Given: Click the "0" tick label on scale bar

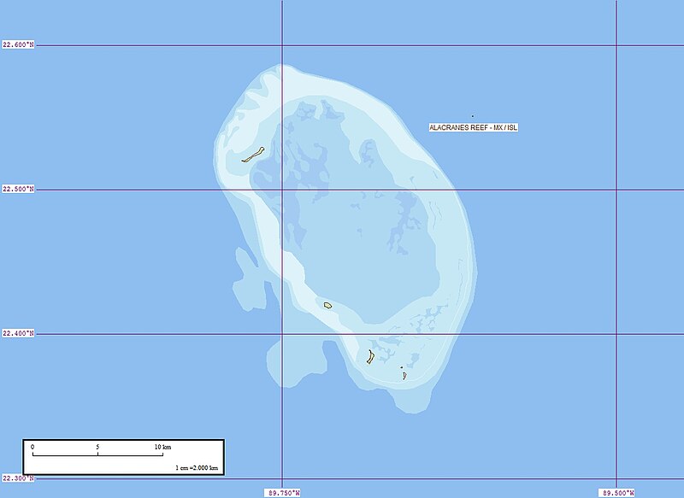Looking at the screenshot, I should coord(32,447).
